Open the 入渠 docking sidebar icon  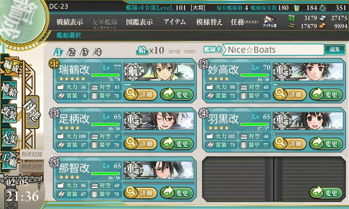(x=9, y=137)
